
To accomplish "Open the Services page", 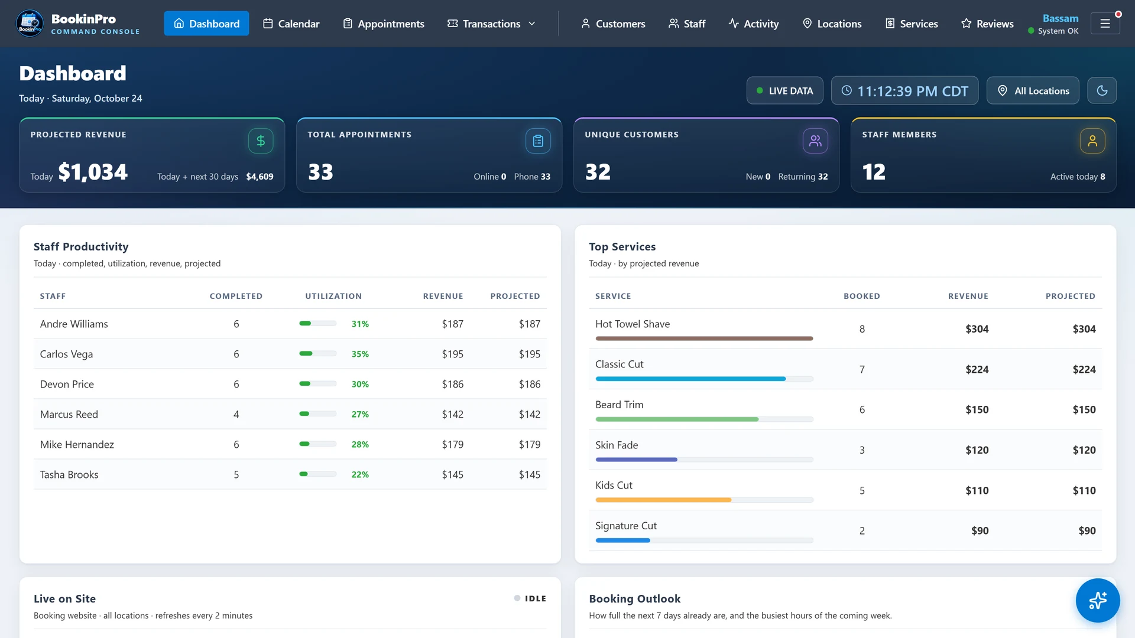I will click(x=912, y=24).
